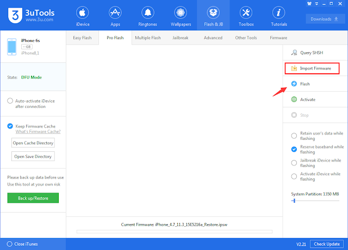Maximize the 3uTools window
Image resolution: width=348 pixels, height=250 pixels.
[331, 4]
